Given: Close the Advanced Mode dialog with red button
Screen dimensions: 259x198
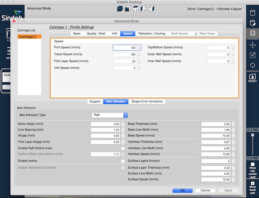Looking at the screenshot, I should [x=14, y=21].
